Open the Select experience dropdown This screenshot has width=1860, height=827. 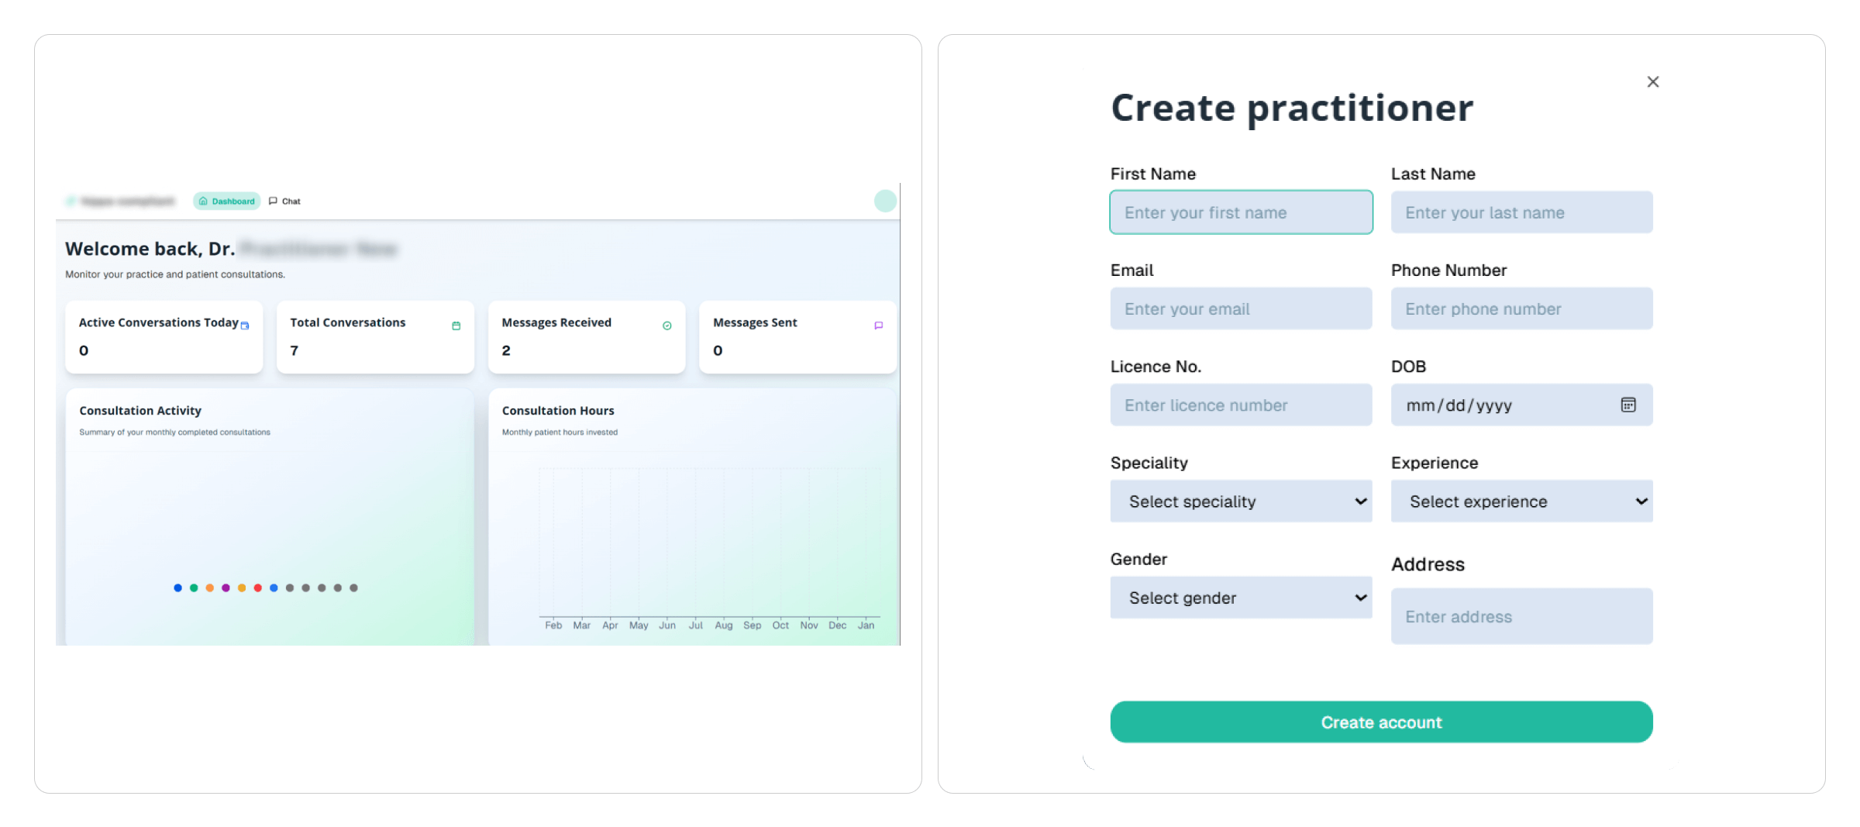(x=1521, y=501)
